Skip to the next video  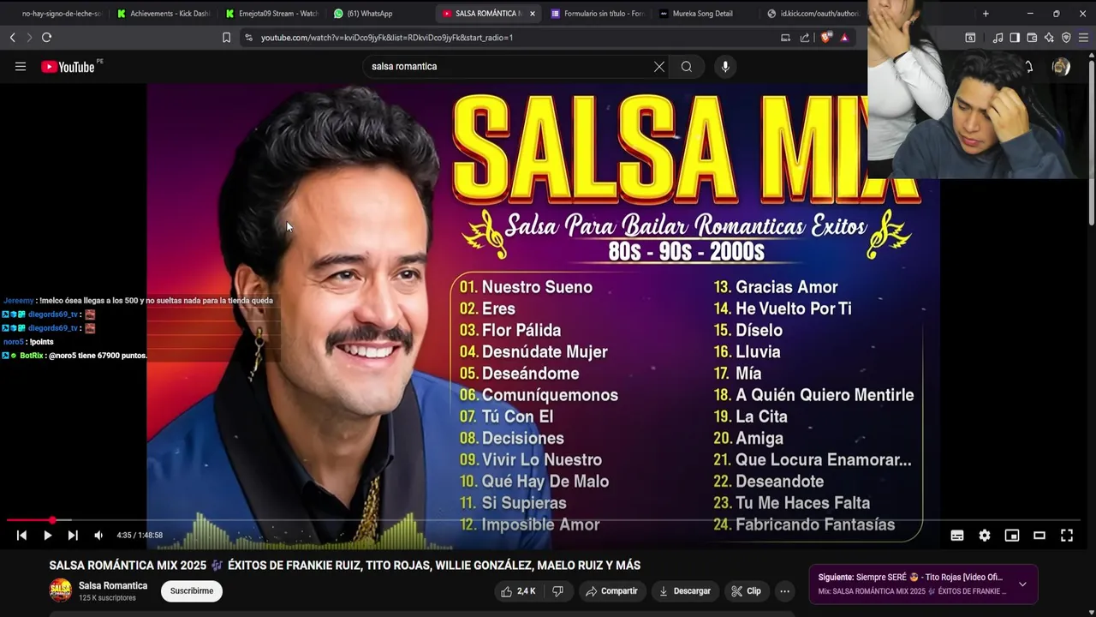tap(73, 536)
